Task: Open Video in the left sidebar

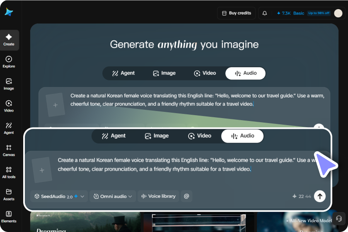Action: (9, 106)
